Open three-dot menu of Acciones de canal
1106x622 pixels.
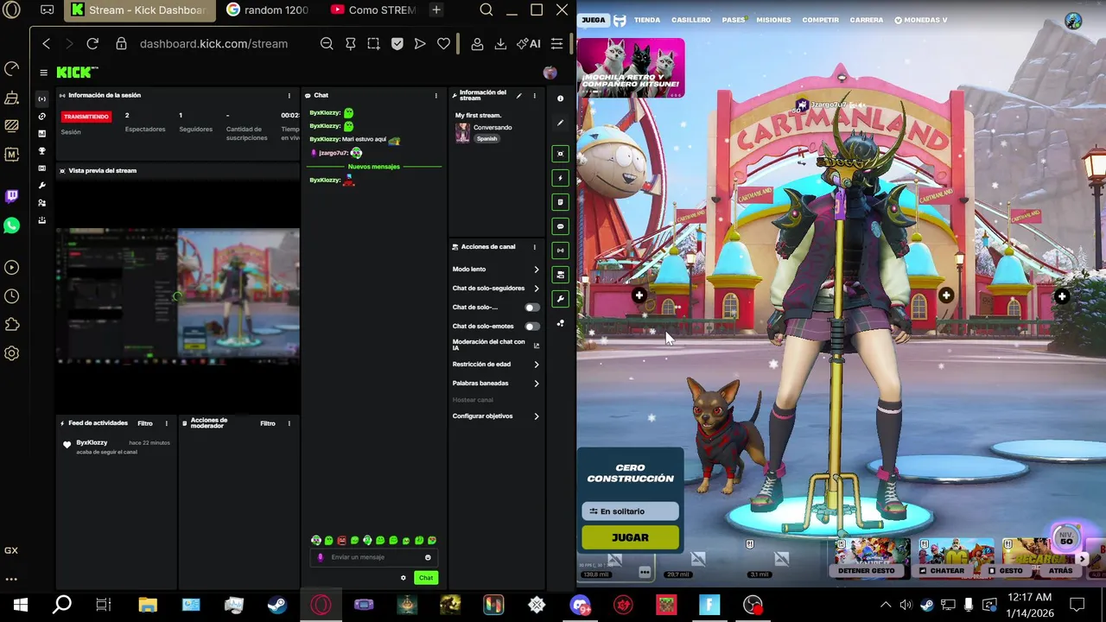coord(534,247)
